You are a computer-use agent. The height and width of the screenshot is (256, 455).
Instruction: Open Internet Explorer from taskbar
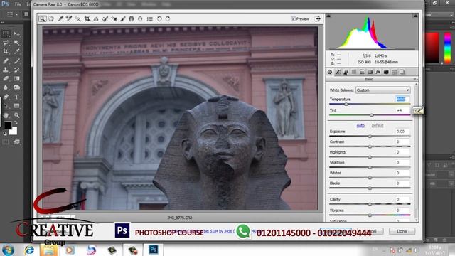tap(29, 250)
